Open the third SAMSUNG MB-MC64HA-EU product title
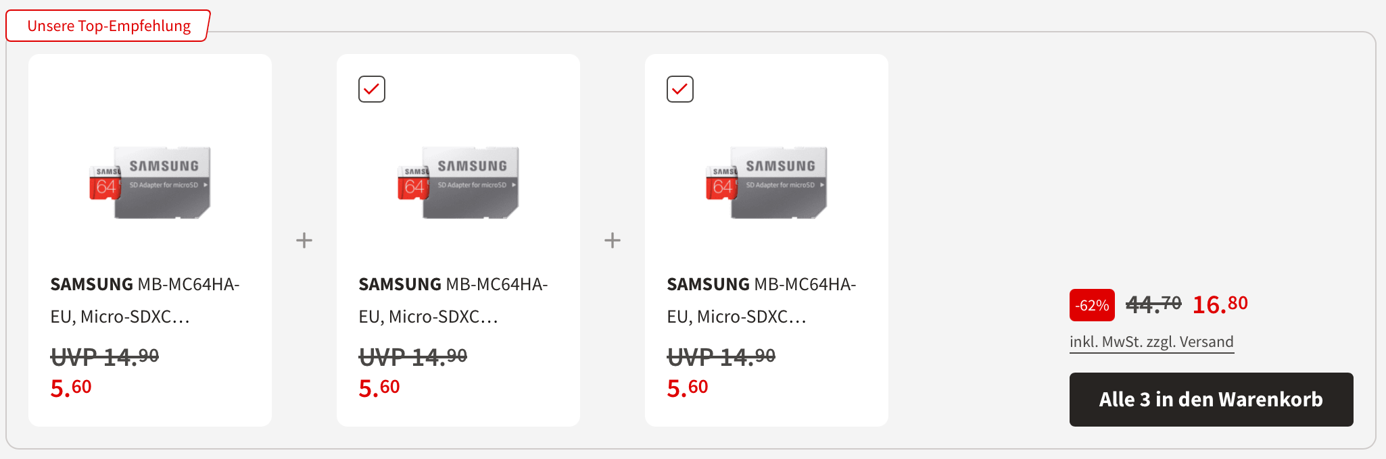Viewport: 1386px width, 459px height. [761, 300]
